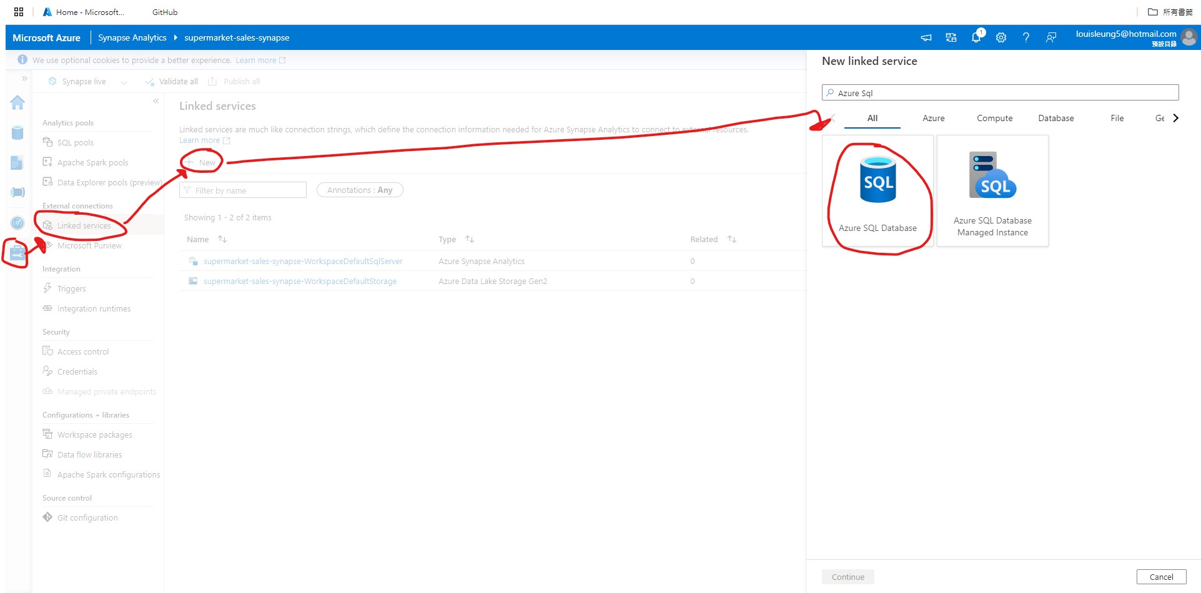1201x593 pixels.
Task: Open the Annotations: Any filter dropdown
Action: coord(360,190)
